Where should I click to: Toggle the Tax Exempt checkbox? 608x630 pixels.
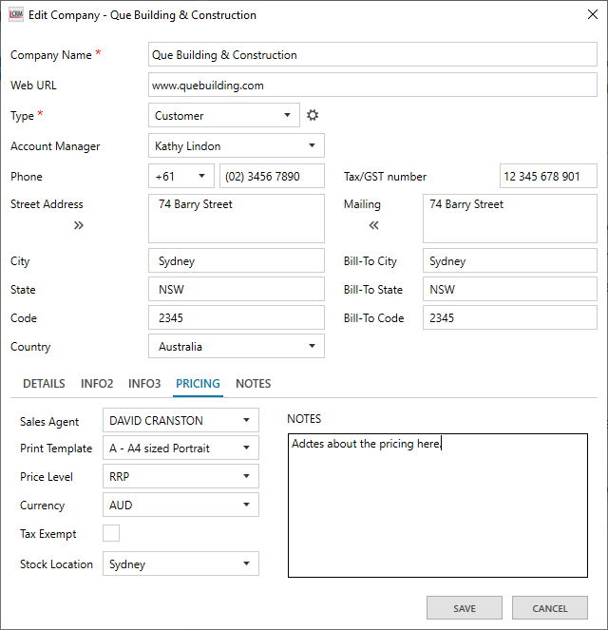[111, 534]
